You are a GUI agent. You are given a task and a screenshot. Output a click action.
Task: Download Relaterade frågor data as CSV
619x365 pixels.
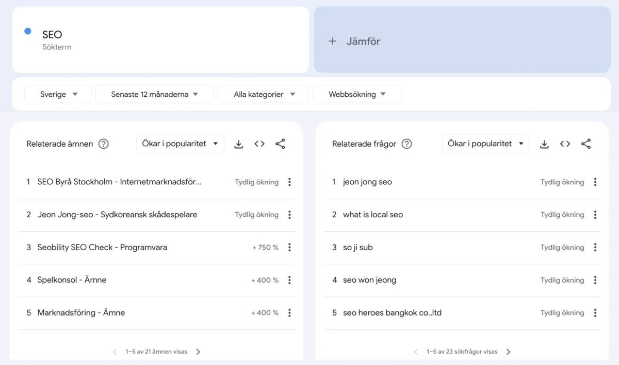point(544,144)
